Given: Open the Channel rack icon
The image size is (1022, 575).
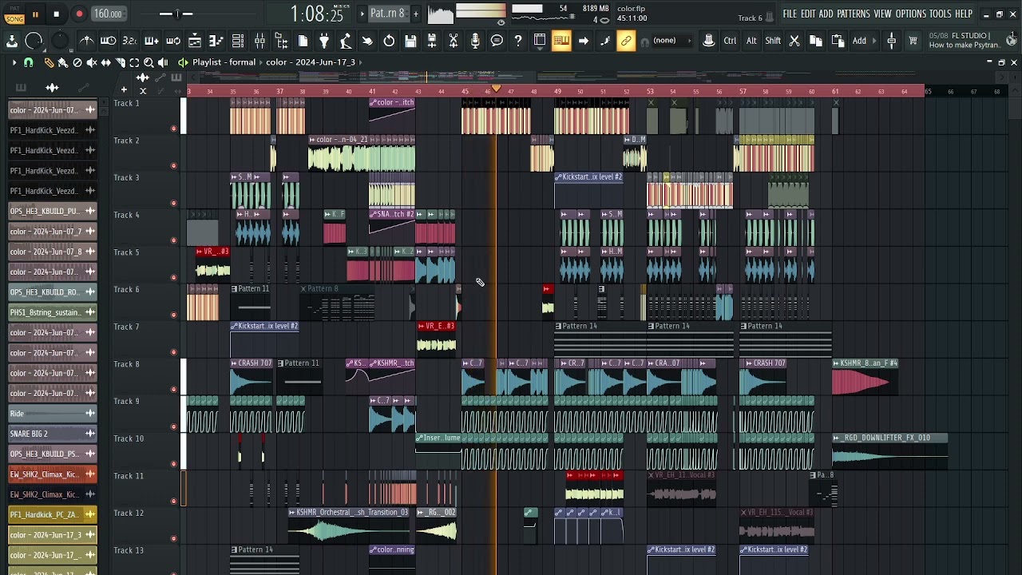Looking at the screenshot, I should 238,41.
